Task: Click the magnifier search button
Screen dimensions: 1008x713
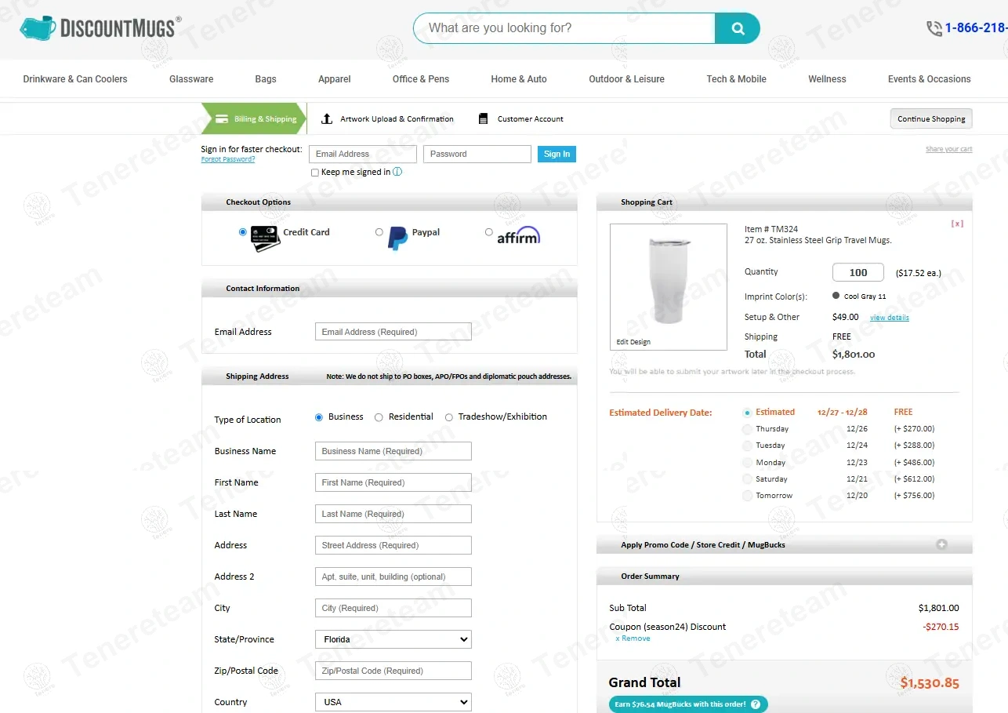Action: pyautogui.click(x=738, y=28)
